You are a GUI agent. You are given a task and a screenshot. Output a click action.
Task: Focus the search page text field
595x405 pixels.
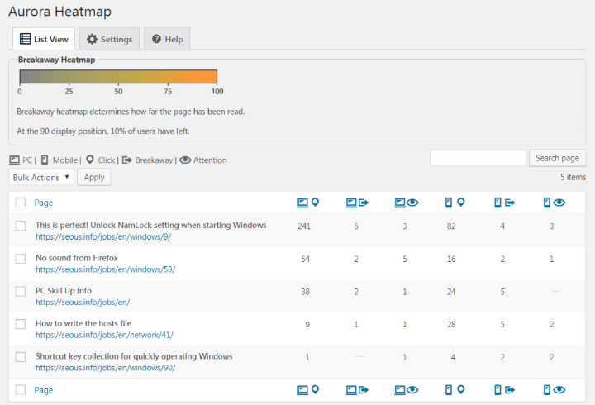478,158
